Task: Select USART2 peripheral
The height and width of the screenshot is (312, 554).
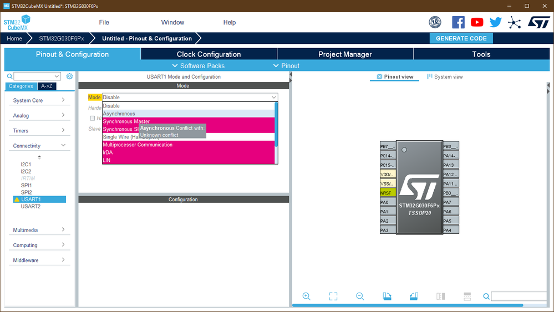Action: point(31,207)
